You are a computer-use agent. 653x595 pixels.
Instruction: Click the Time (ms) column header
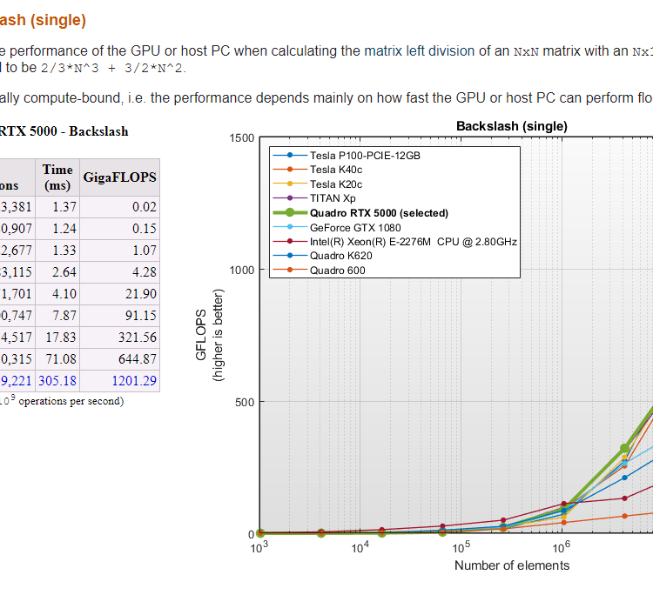(x=57, y=177)
